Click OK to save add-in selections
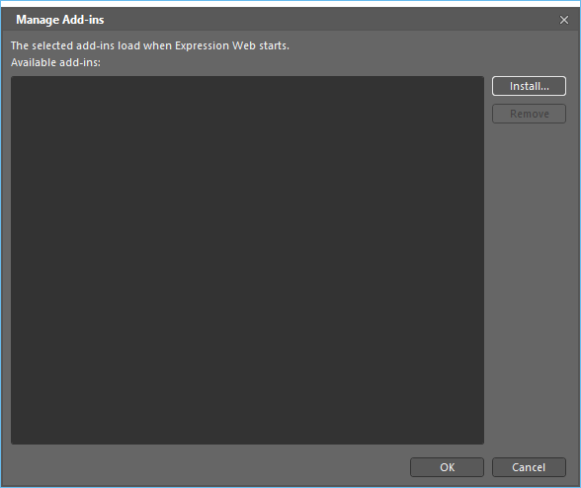 447,467
